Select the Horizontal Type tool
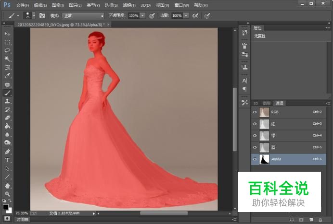 point(7,160)
